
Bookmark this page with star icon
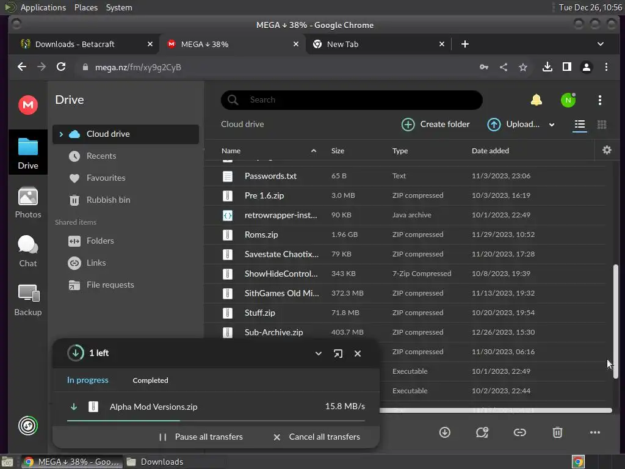(x=523, y=67)
